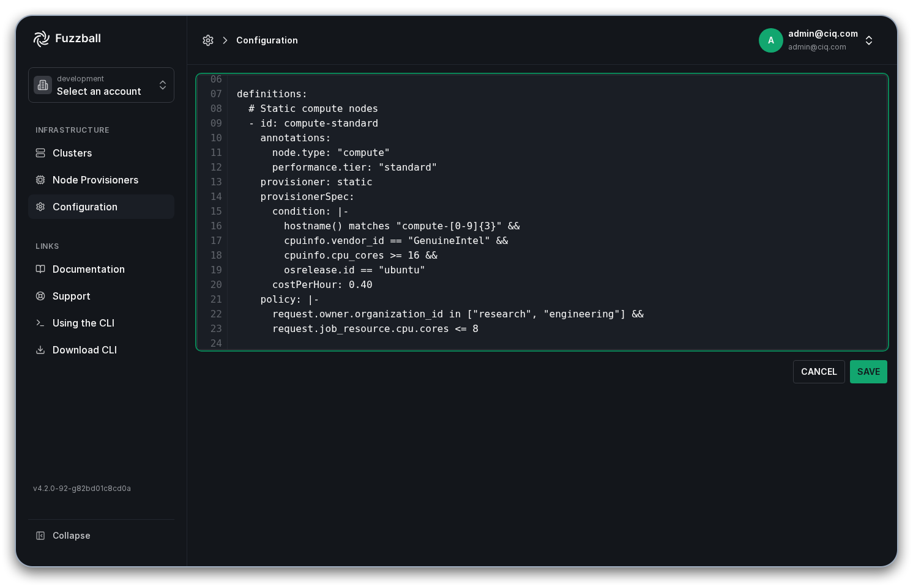Click the Fuzzball swirl logo icon
The height and width of the screenshot is (587, 913).
tap(41, 39)
